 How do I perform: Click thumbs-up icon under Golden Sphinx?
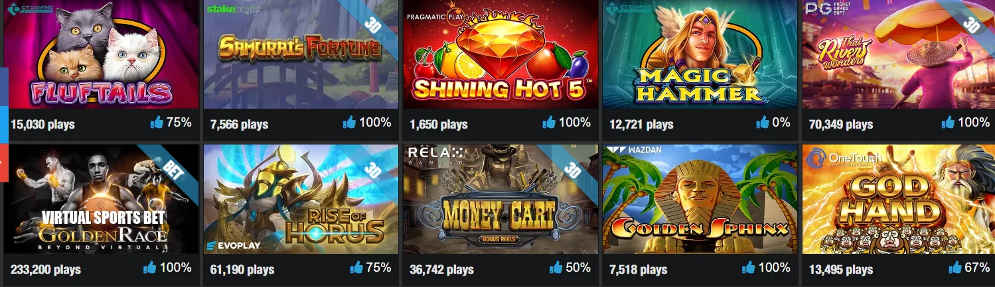pos(748,267)
